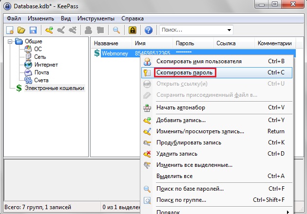Type in the Поиск search field
The width and height of the screenshot is (307, 214).
[192, 30]
